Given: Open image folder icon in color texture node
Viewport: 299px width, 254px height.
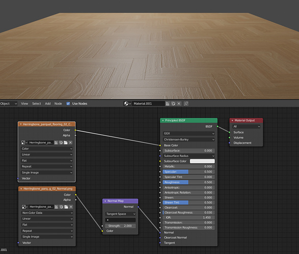Looking at the screenshot, I should coord(66,143).
